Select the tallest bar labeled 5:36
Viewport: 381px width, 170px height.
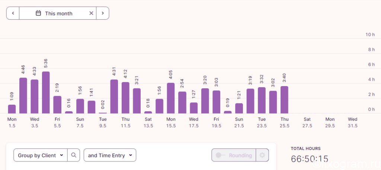pyautogui.click(x=46, y=92)
